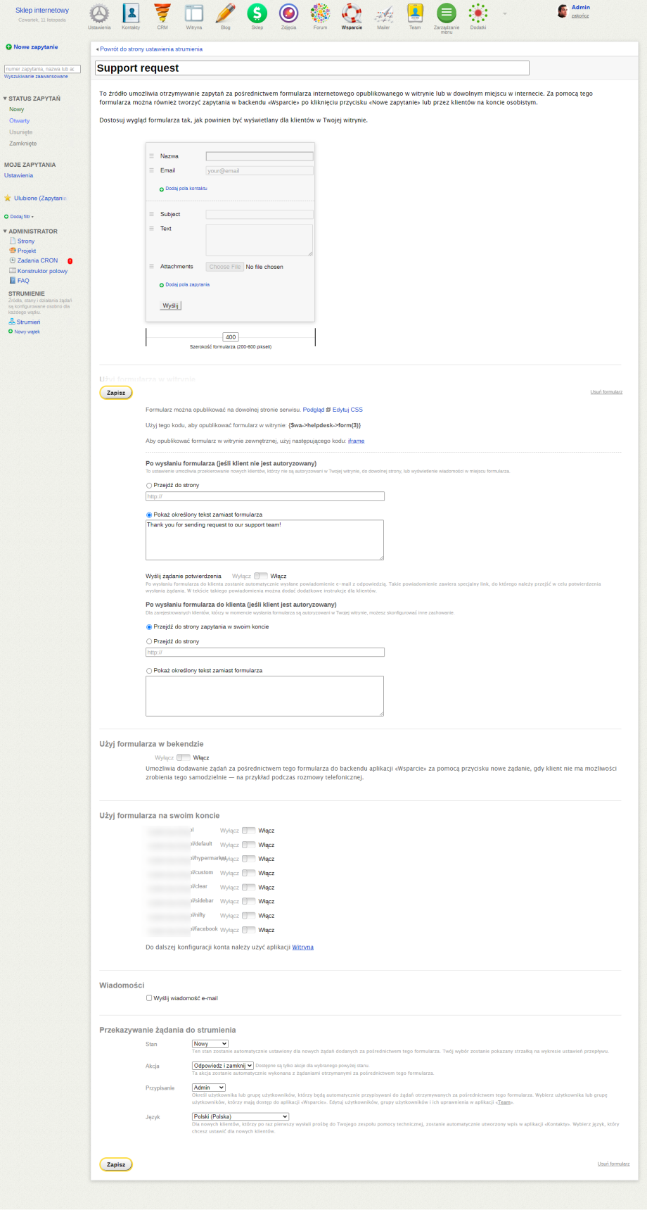The image size is (647, 1210).
Task: Open the Ustawienia gear app icon
Action: click(x=99, y=13)
